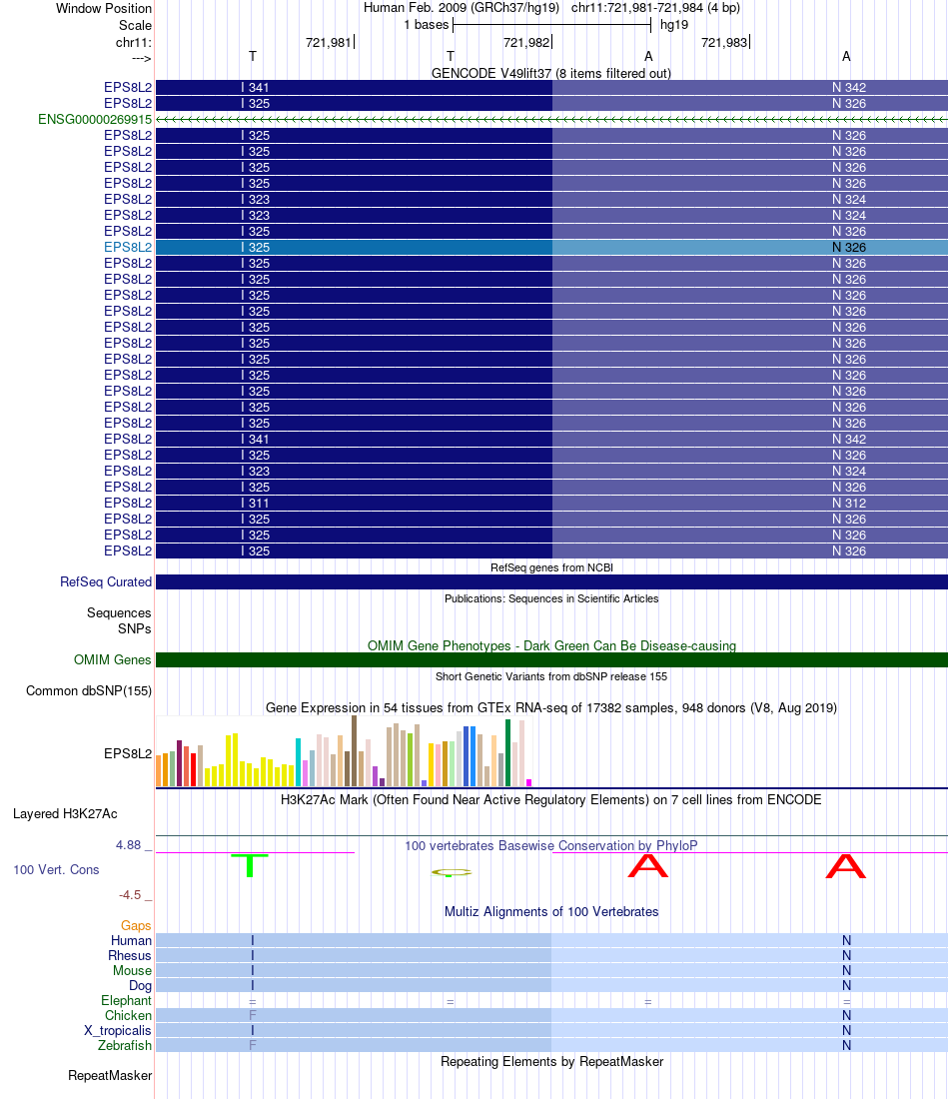Click the dark green OMIM Genes bar

(550, 659)
